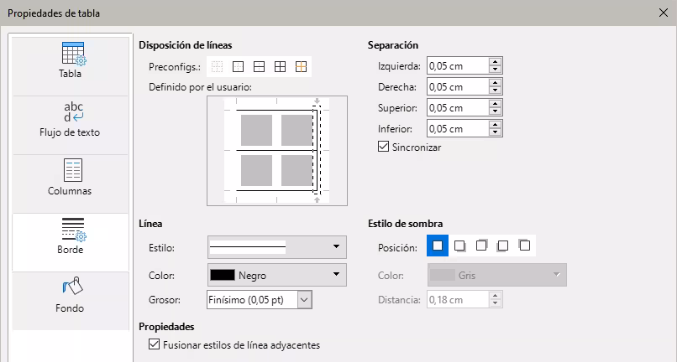Decrease the Izquierda spacing value
Viewport: 677px width, 362px height.
(496, 70)
